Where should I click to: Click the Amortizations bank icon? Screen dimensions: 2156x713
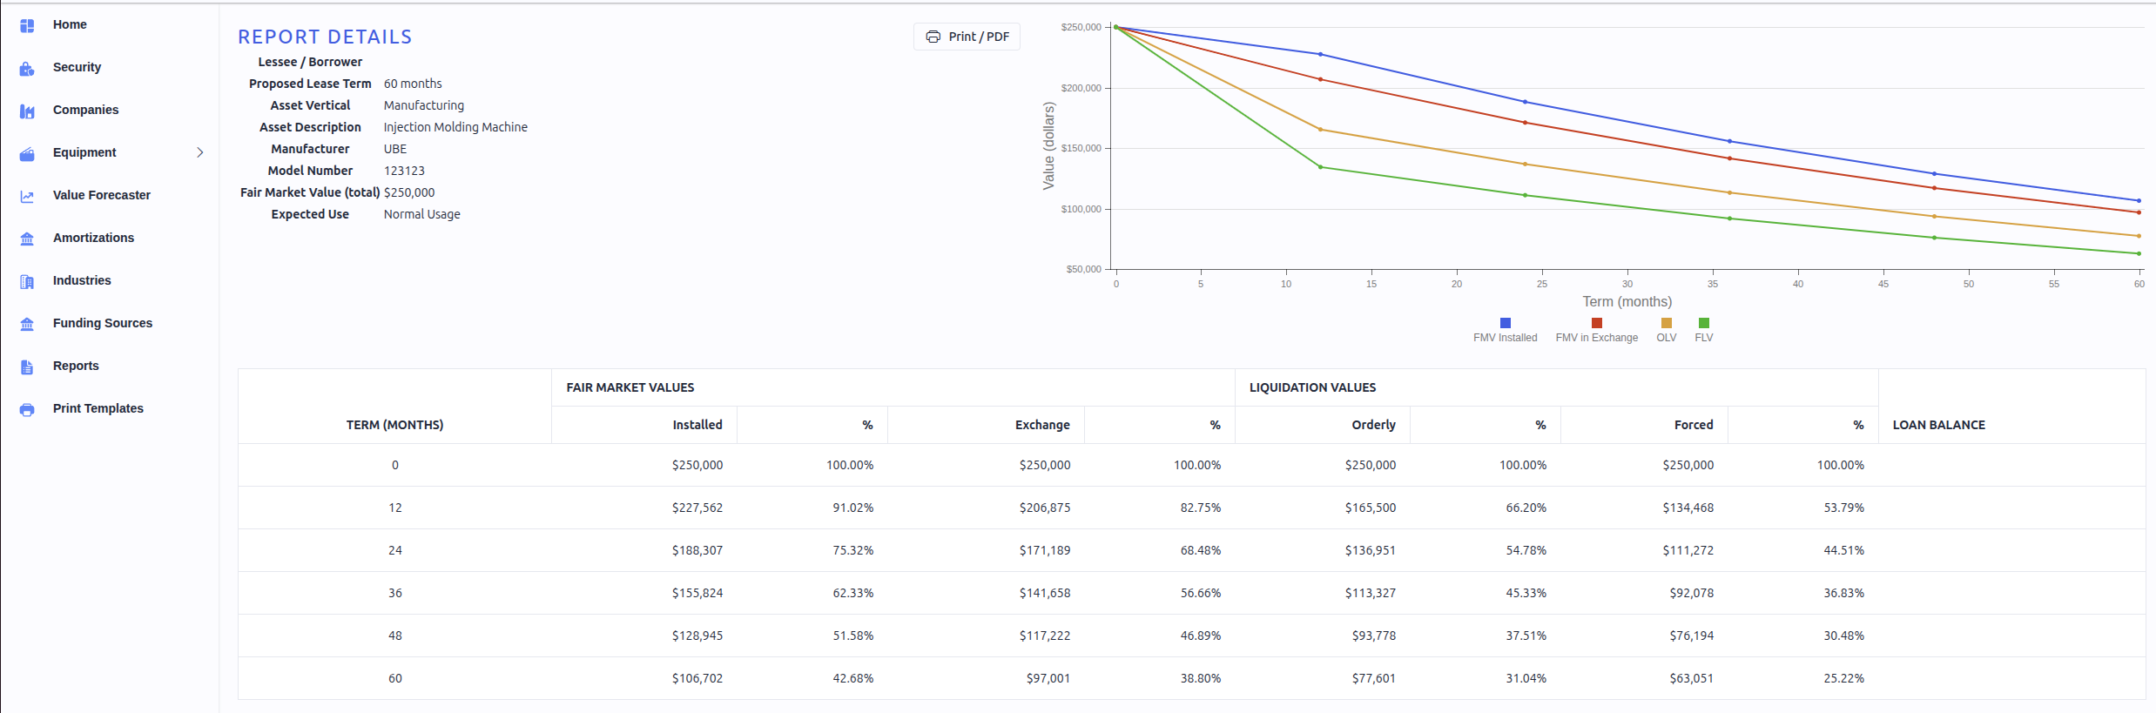click(x=27, y=239)
